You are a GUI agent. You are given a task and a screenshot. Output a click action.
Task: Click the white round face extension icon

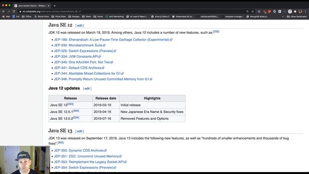(290, 12)
